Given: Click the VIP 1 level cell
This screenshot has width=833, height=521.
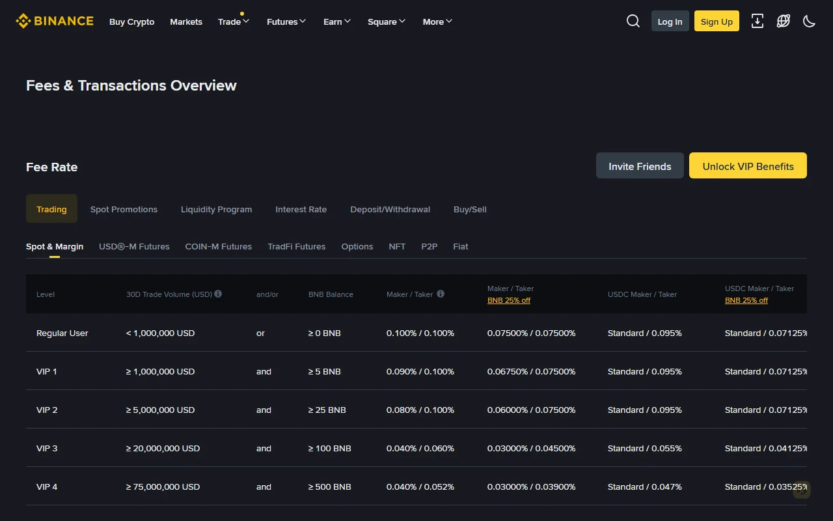Looking at the screenshot, I should 47,371.
